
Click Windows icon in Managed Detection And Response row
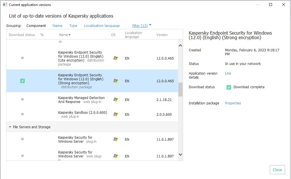pyautogui.click(x=116, y=100)
